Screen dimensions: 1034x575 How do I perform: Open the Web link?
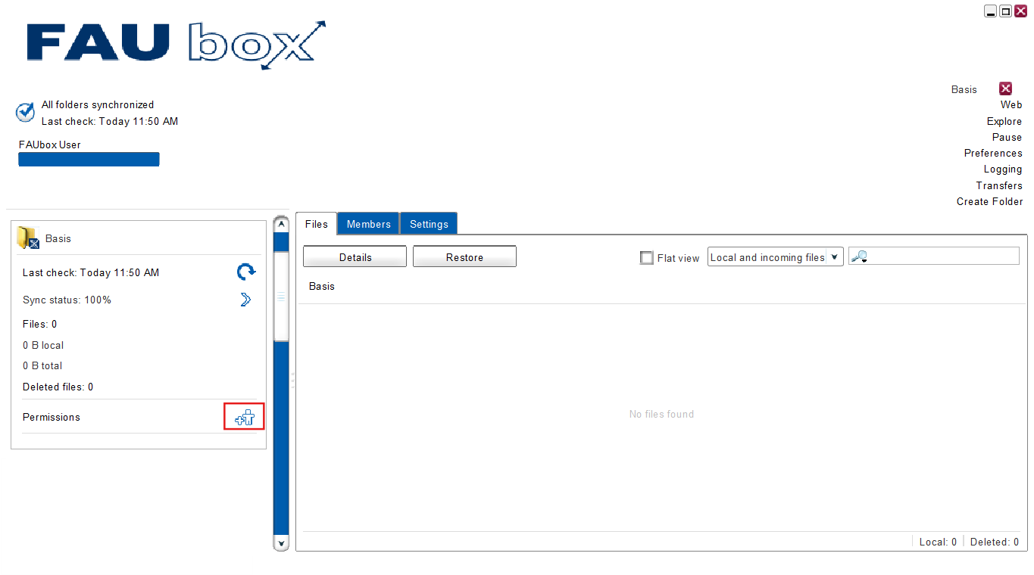pyautogui.click(x=1011, y=105)
